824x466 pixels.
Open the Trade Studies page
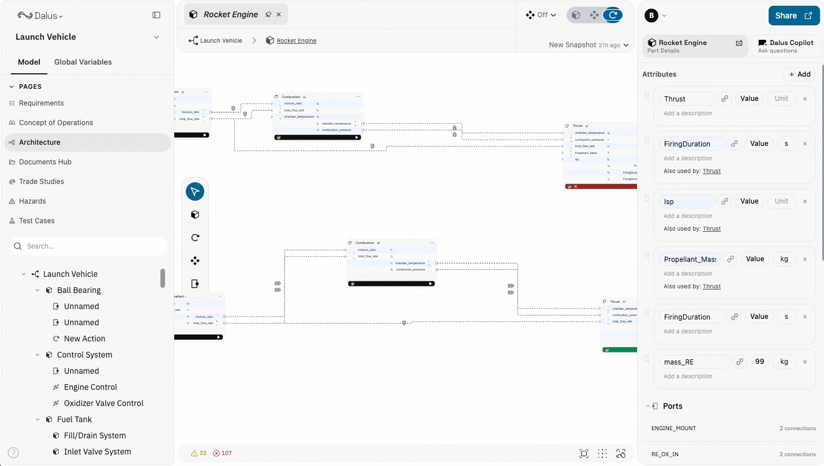coord(87,182)
